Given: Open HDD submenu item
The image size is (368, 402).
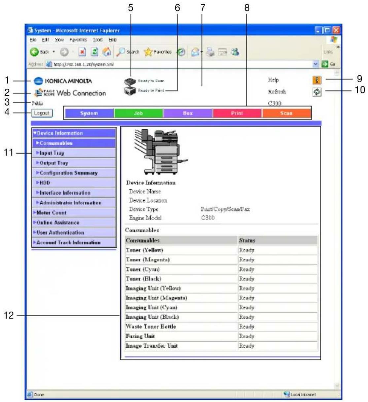Looking at the screenshot, I should [x=74, y=183].
